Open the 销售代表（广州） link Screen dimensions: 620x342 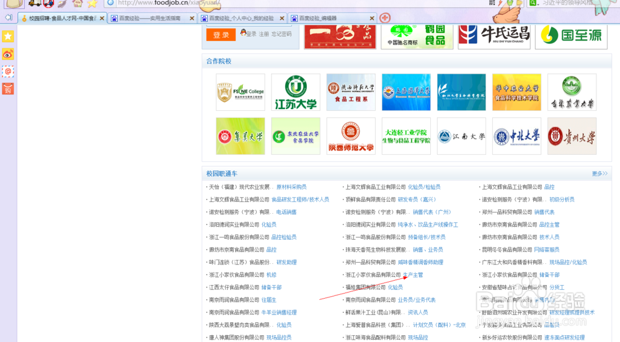(x=432, y=212)
